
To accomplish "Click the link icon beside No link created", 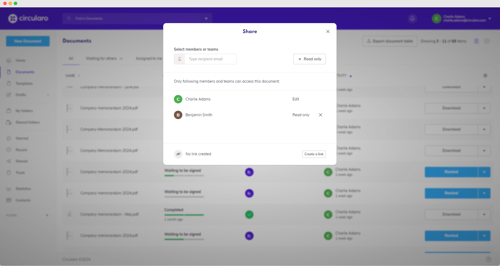I will [178, 154].
